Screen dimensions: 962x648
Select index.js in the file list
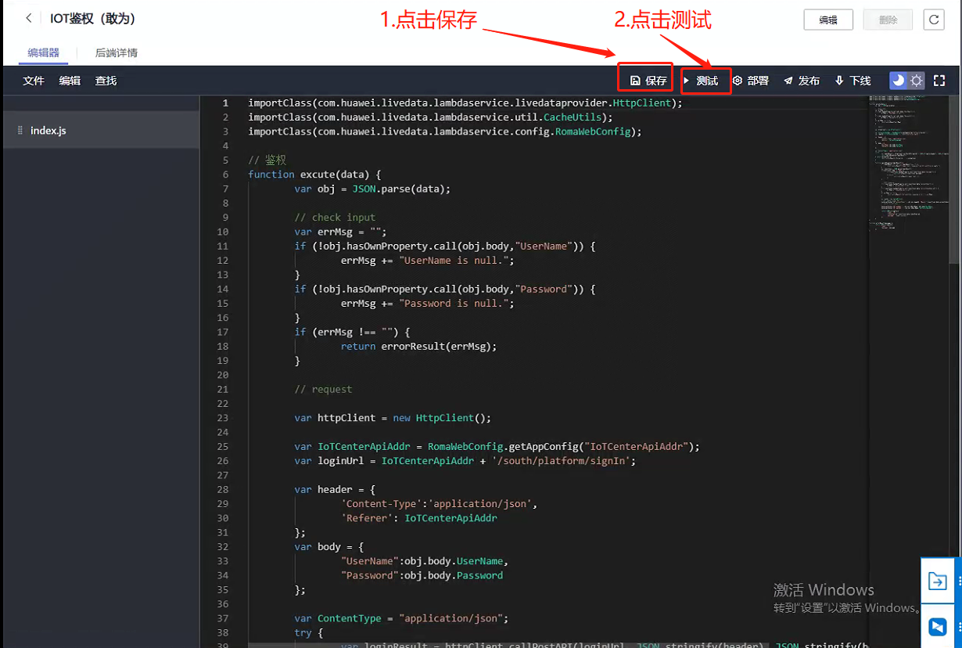[48, 131]
